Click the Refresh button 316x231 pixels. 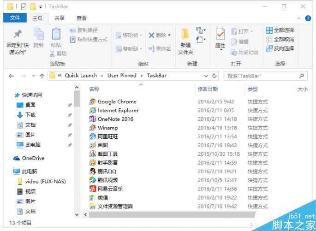point(215,76)
